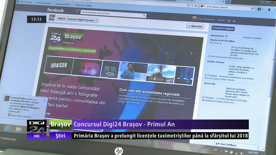Open the Web Slice Gallery bookmark
Image resolution: width=276 pixels, height=155 pixels.
(x=82, y=5)
